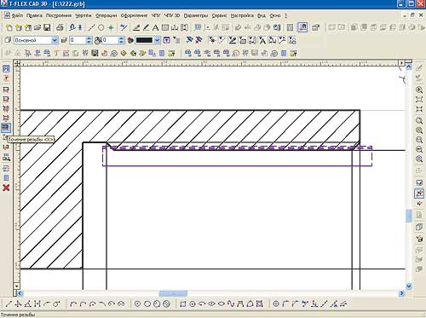This screenshot has height=318, width=426.
Task: Select the line construction tool in top toolbar
Action: 91,27
